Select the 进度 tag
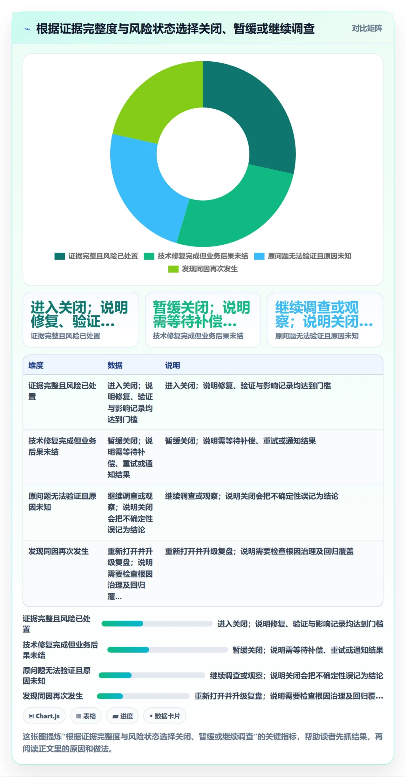The width and height of the screenshot is (406, 777). [x=122, y=716]
